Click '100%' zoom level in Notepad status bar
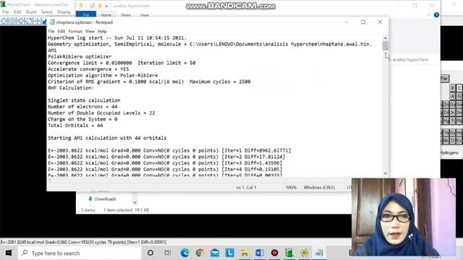The height and width of the screenshot is (260, 463). click(x=291, y=188)
